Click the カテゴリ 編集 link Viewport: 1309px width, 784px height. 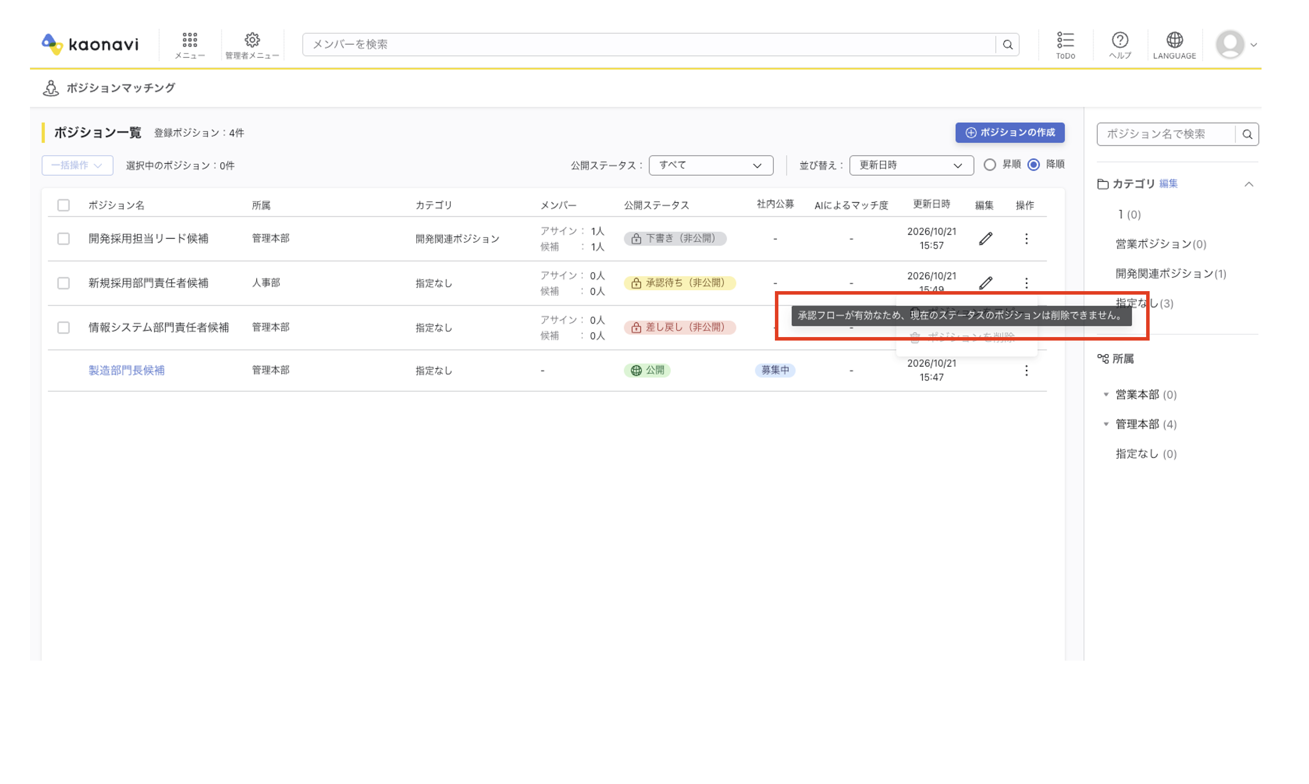[1168, 183]
